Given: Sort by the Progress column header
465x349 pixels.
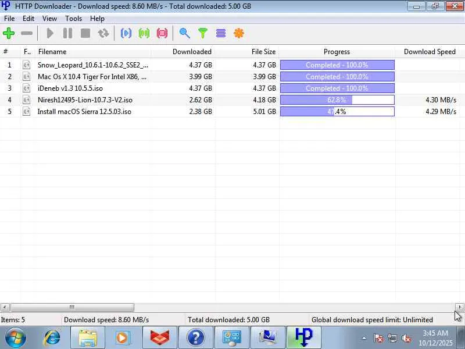Looking at the screenshot, I should click(x=337, y=52).
